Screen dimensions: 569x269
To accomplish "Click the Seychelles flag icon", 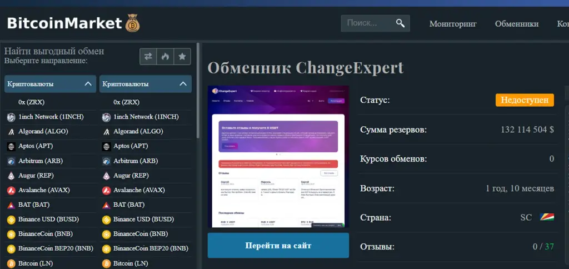I will pyautogui.click(x=547, y=217).
